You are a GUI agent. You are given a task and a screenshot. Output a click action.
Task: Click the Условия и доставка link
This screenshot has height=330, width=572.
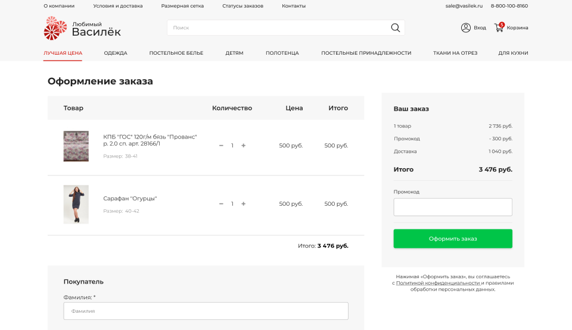[x=118, y=6]
